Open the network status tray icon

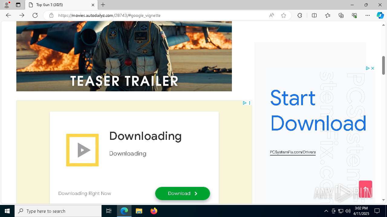pos(341,211)
